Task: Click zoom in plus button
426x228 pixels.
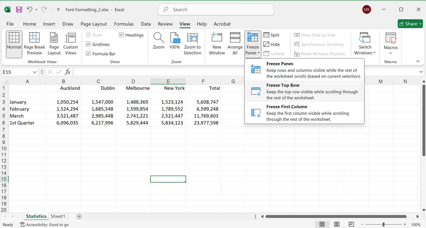Action: coord(405,225)
